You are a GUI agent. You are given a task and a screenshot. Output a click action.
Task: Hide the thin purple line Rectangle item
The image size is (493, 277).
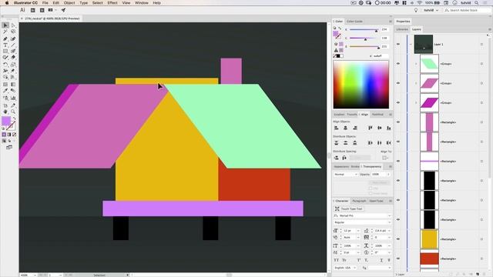[398, 161]
